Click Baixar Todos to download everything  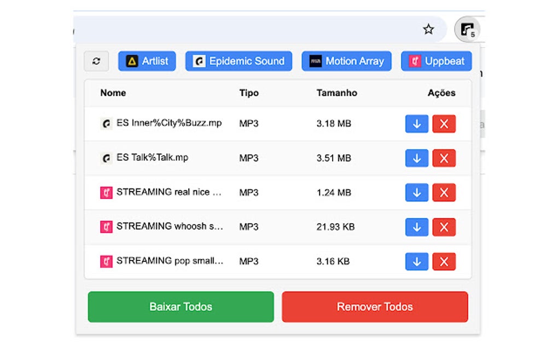pos(181,307)
